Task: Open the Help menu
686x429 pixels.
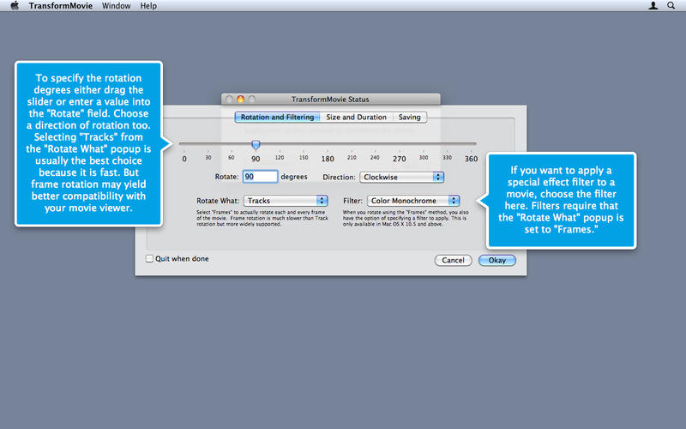Action: click(x=148, y=6)
